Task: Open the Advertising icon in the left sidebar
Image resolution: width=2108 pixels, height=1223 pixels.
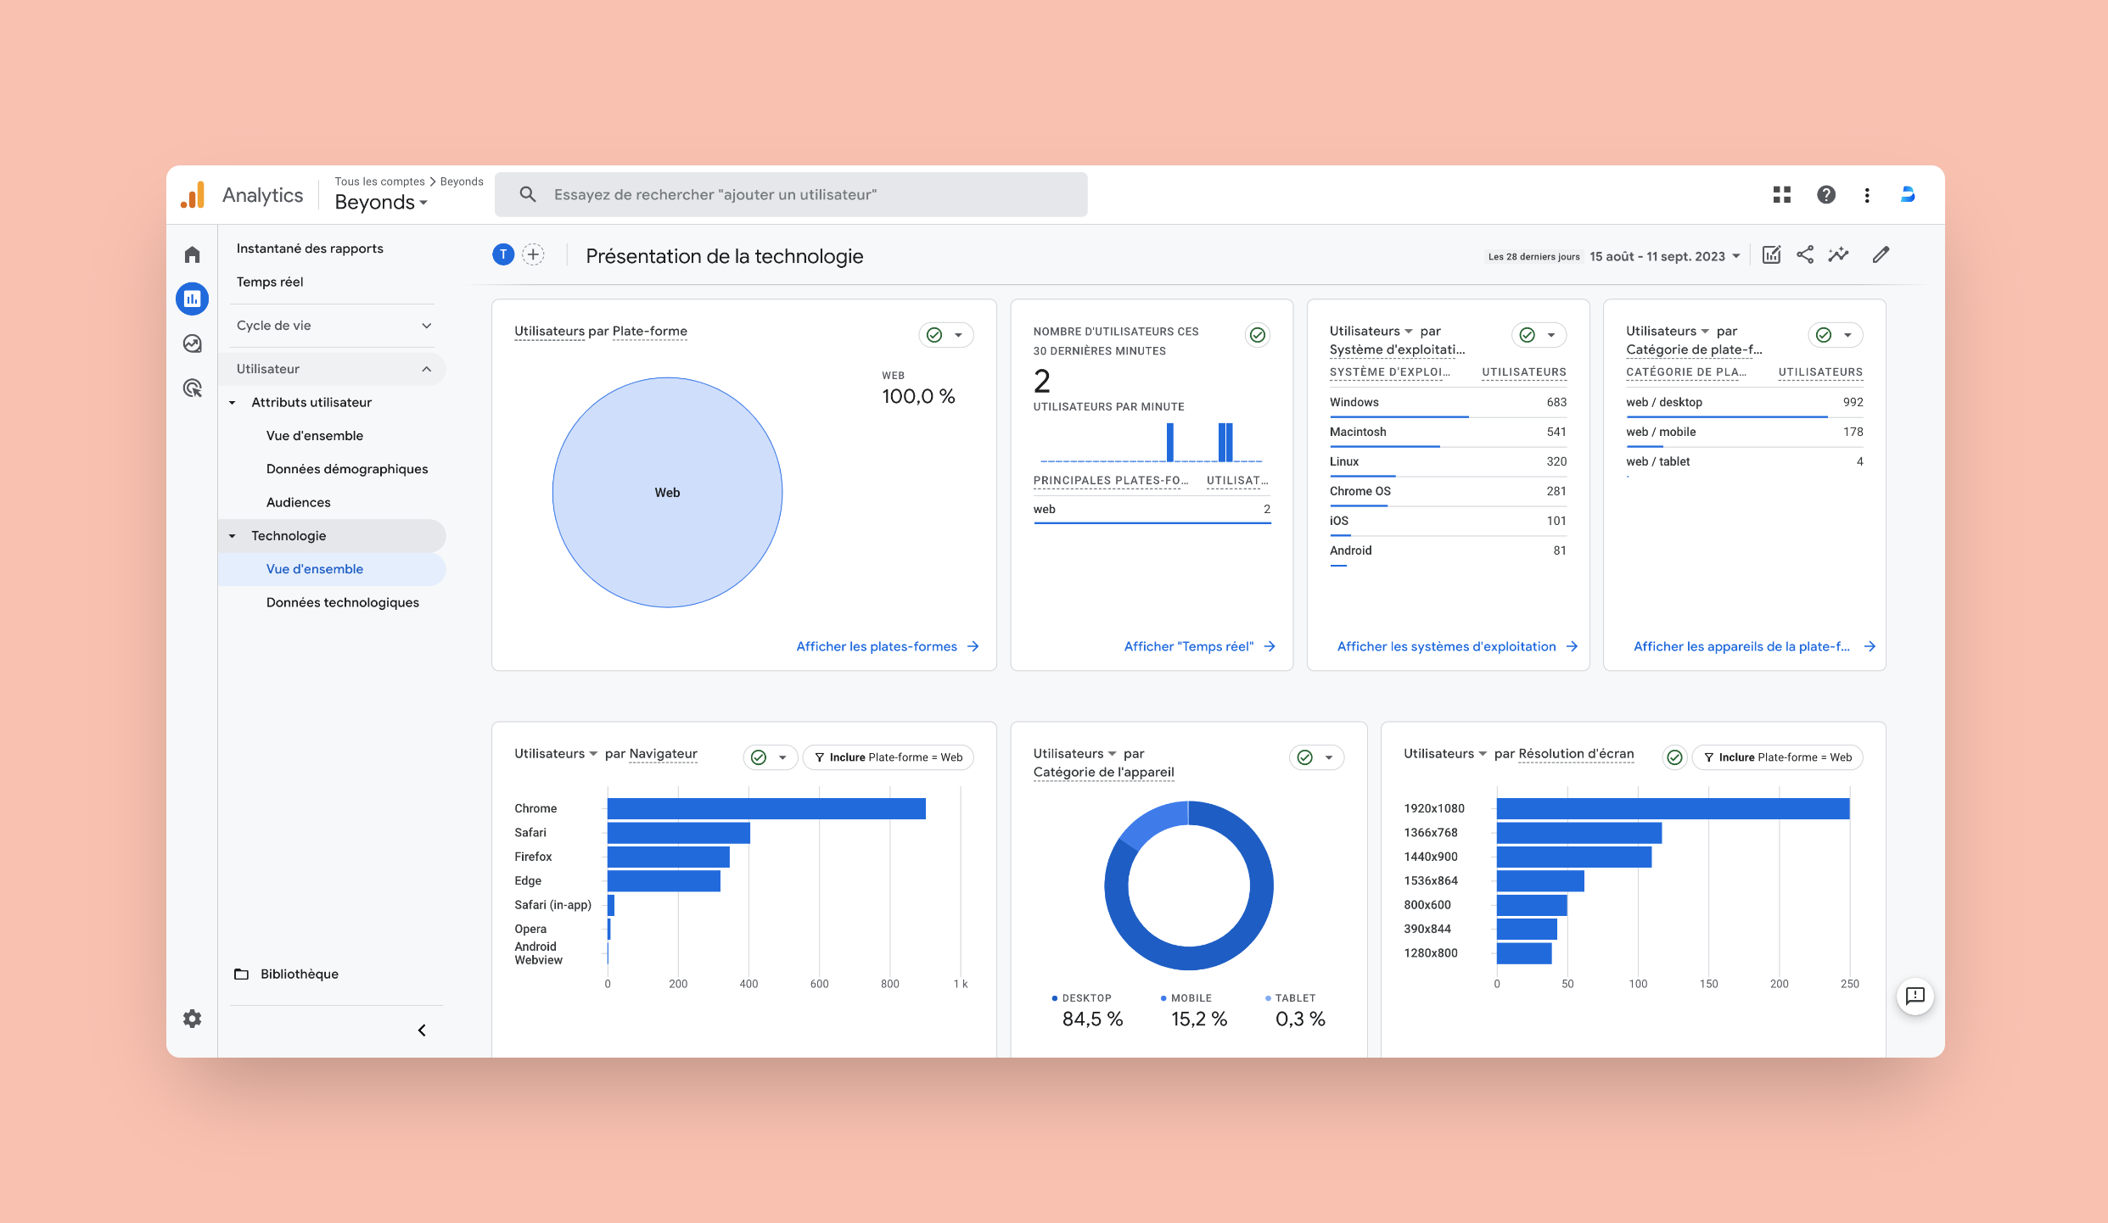Action: click(192, 388)
